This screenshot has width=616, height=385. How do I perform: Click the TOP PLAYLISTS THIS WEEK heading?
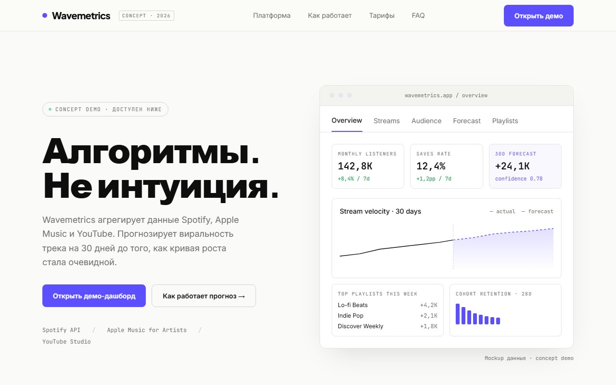pos(378,294)
